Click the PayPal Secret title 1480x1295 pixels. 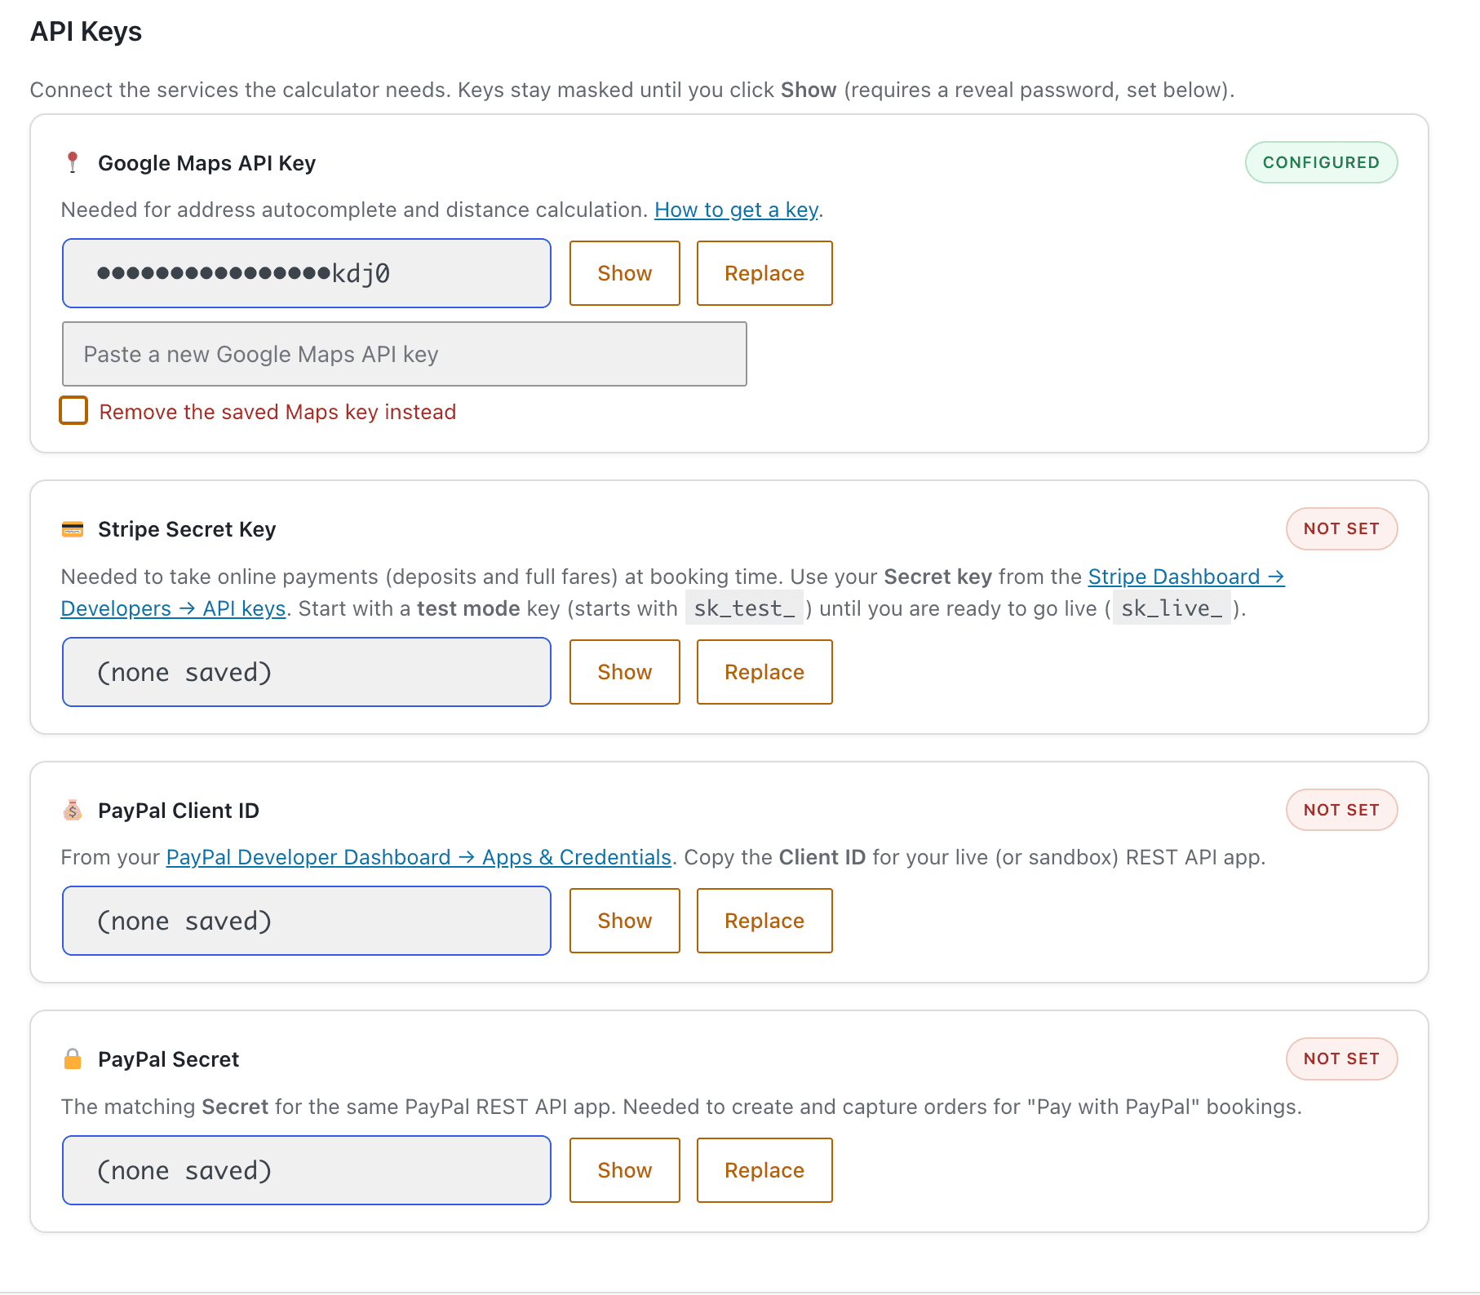click(168, 1059)
